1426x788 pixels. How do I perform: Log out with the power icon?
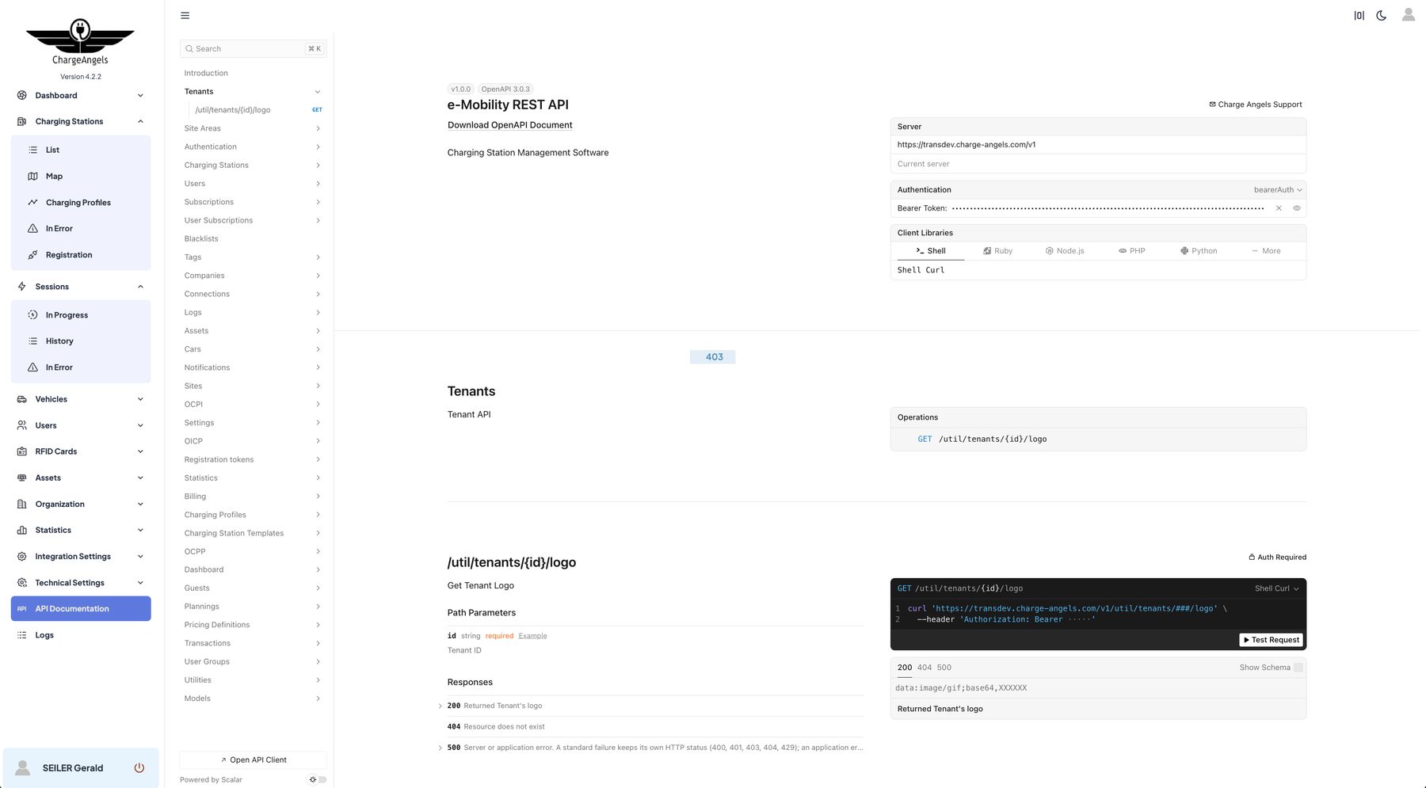(139, 768)
